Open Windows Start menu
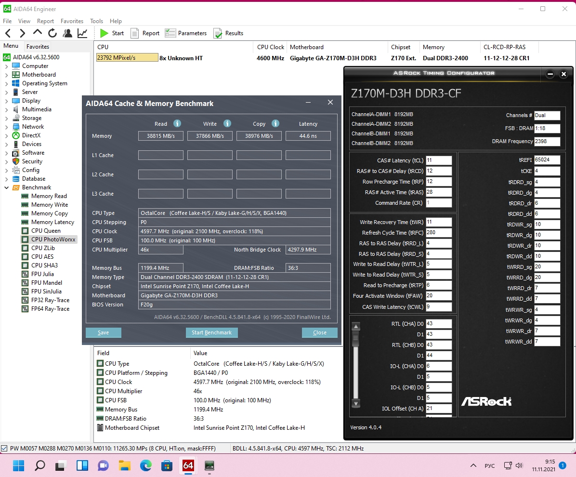 [x=18, y=465]
